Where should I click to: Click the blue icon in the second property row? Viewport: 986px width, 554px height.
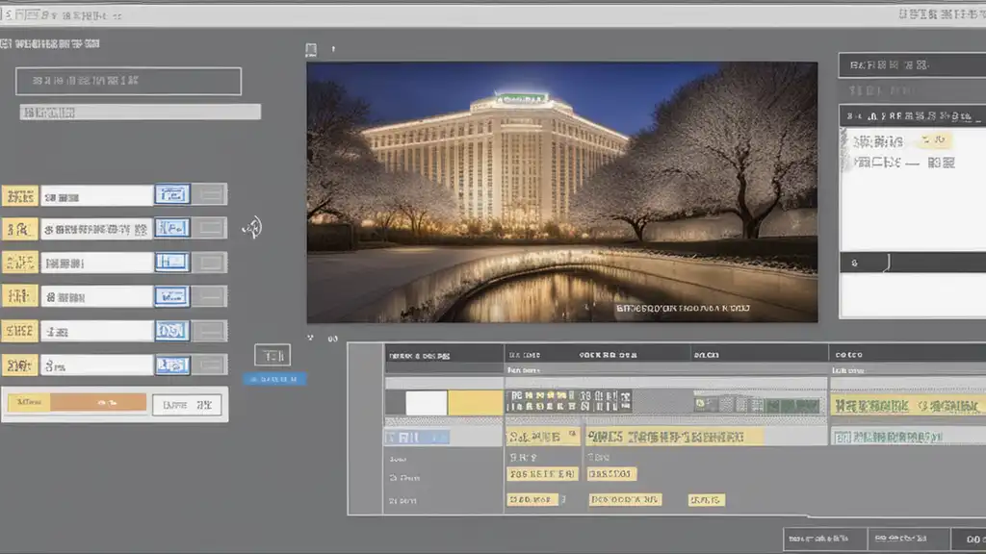(172, 228)
